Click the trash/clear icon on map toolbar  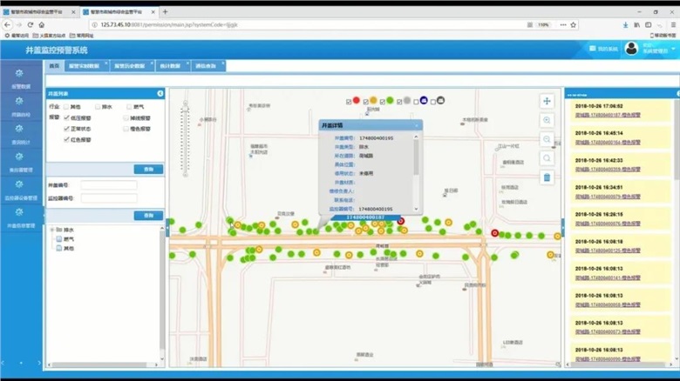pyautogui.click(x=547, y=177)
